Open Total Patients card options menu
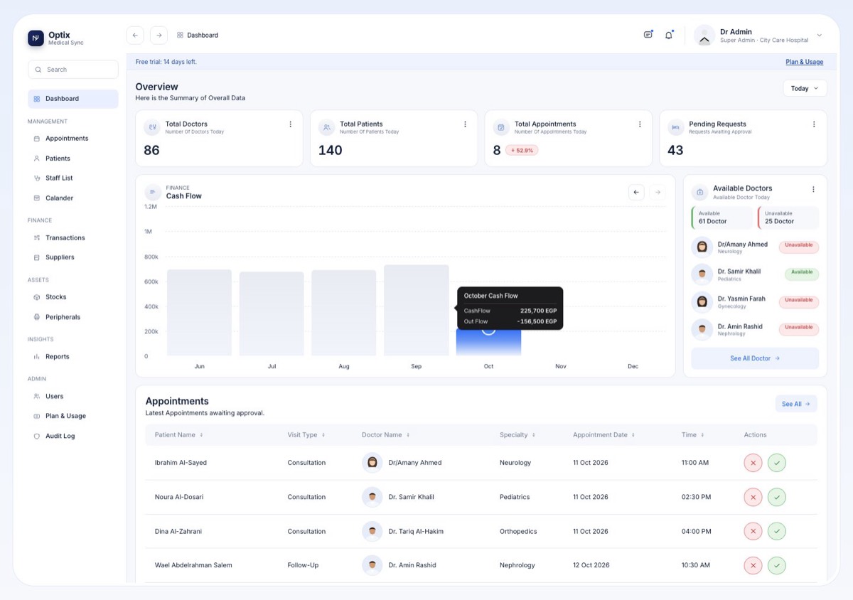Image resolution: width=853 pixels, height=600 pixels. (465, 124)
